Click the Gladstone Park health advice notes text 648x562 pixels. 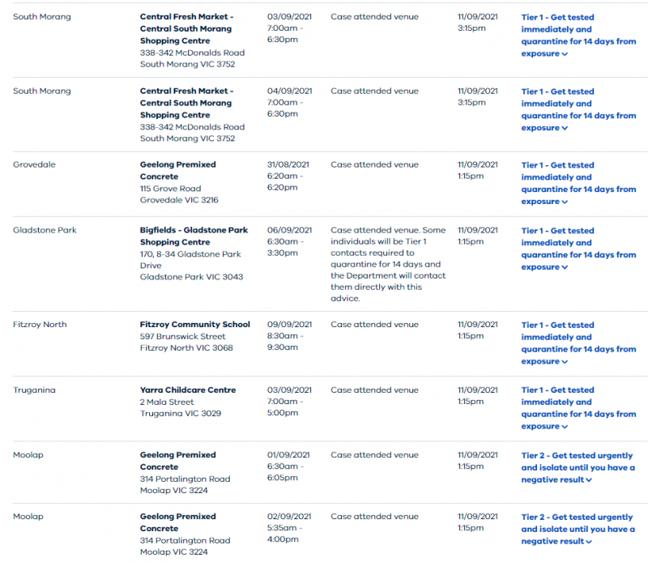pyautogui.click(x=388, y=264)
